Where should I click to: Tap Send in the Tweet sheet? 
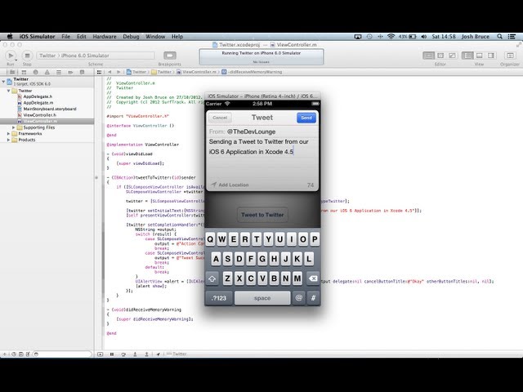pos(306,118)
